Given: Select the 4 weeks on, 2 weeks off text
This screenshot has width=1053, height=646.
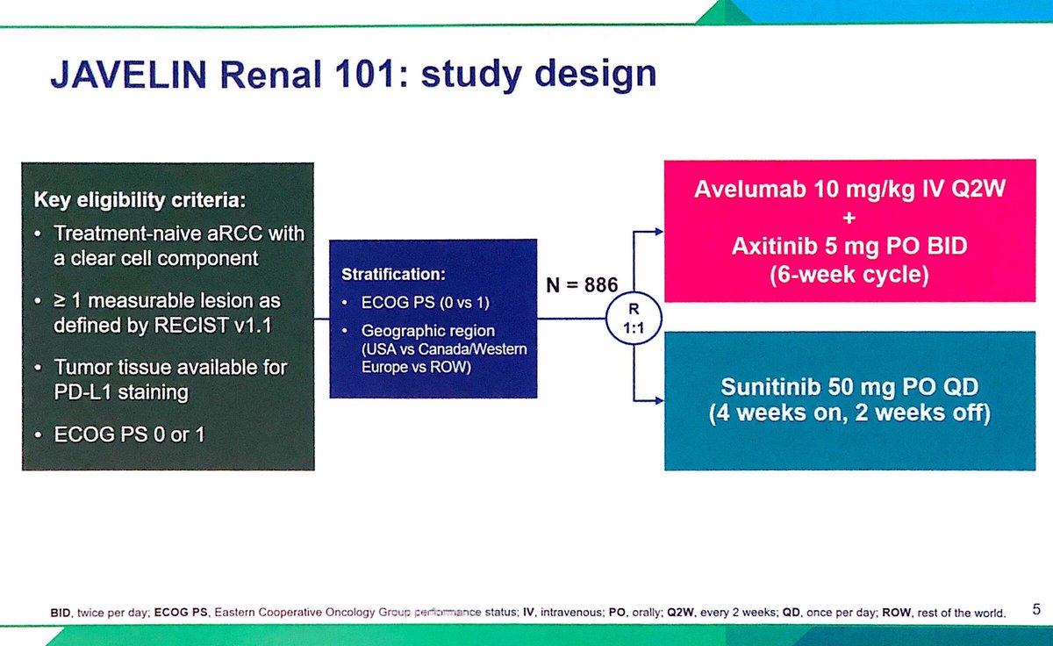Looking at the screenshot, I should click(851, 413).
